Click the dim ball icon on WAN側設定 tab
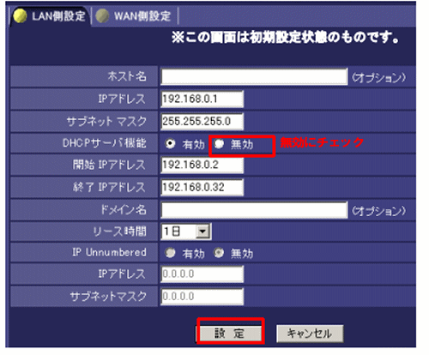This screenshot has height=355, width=429. [102, 15]
